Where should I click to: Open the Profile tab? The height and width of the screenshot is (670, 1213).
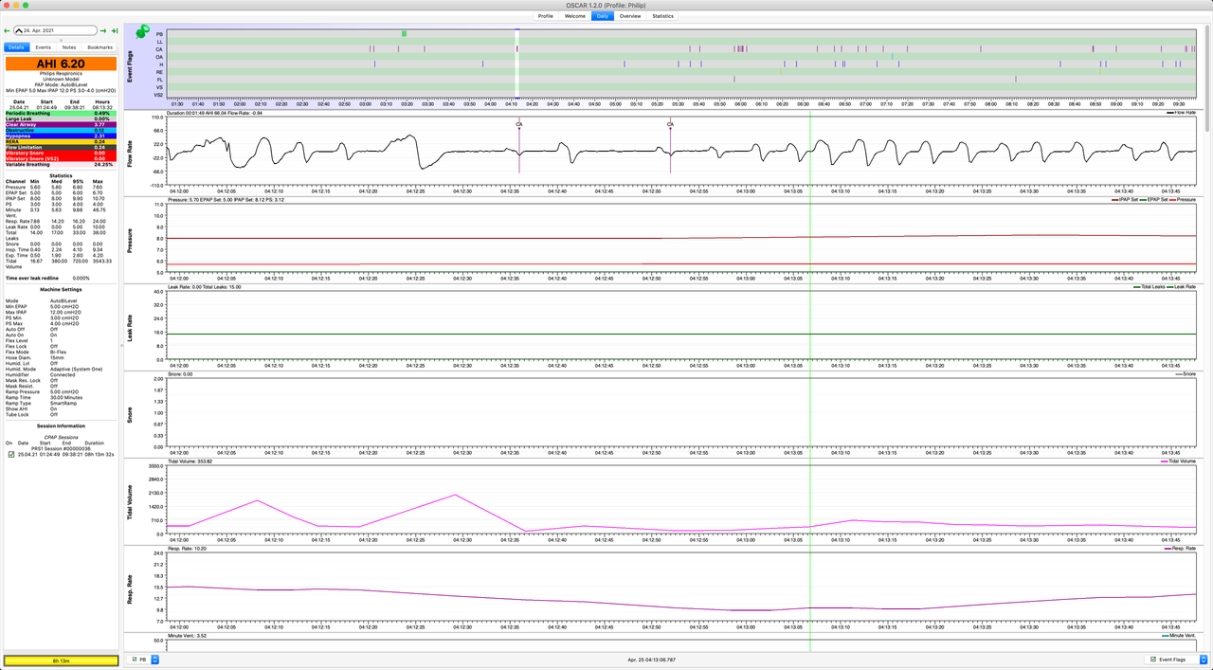point(546,16)
